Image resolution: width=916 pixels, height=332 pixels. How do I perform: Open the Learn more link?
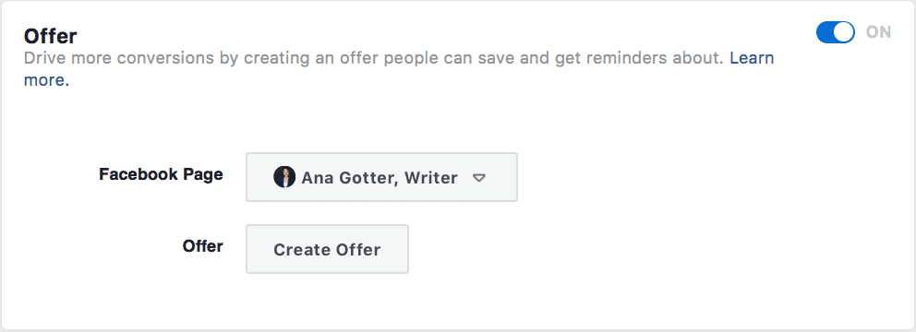click(x=752, y=58)
